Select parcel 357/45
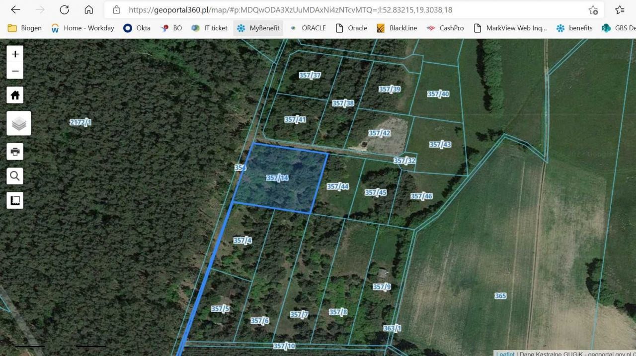The image size is (636, 356). (x=375, y=192)
